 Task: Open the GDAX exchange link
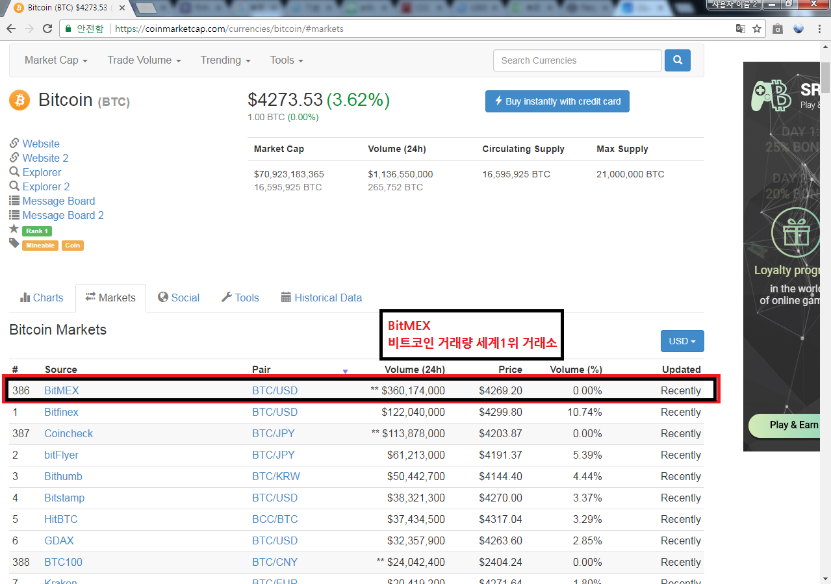coord(59,540)
